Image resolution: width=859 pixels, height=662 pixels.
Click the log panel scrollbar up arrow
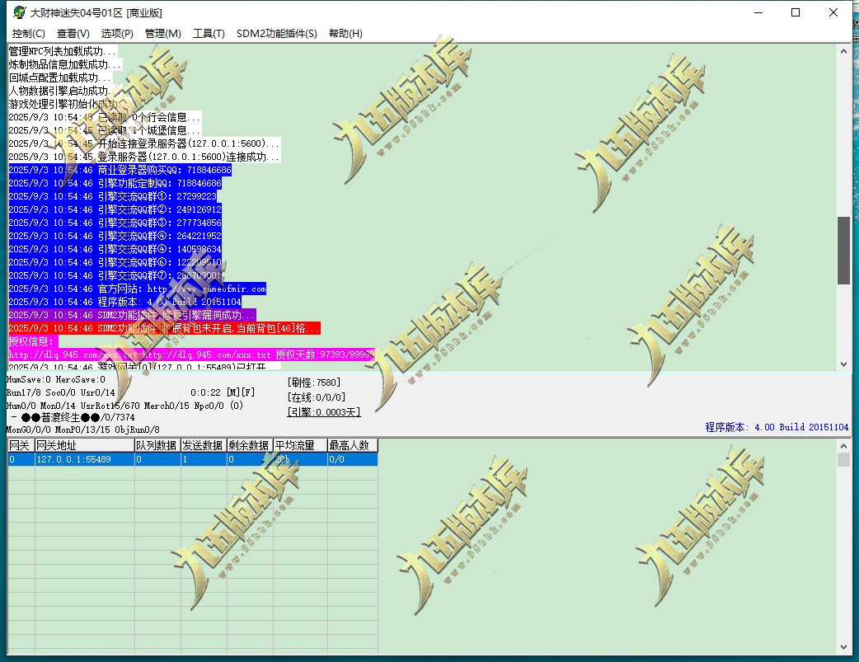tap(843, 51)
